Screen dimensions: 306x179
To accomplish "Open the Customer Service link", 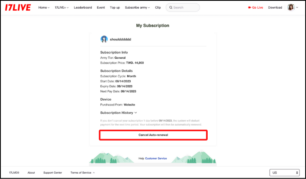I will click(x=156, y=158).
